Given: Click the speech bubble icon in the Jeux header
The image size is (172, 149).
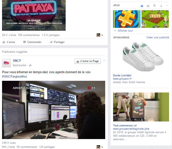Looking at the screenshot, I should pyautogui.click(x=154, y=6).
